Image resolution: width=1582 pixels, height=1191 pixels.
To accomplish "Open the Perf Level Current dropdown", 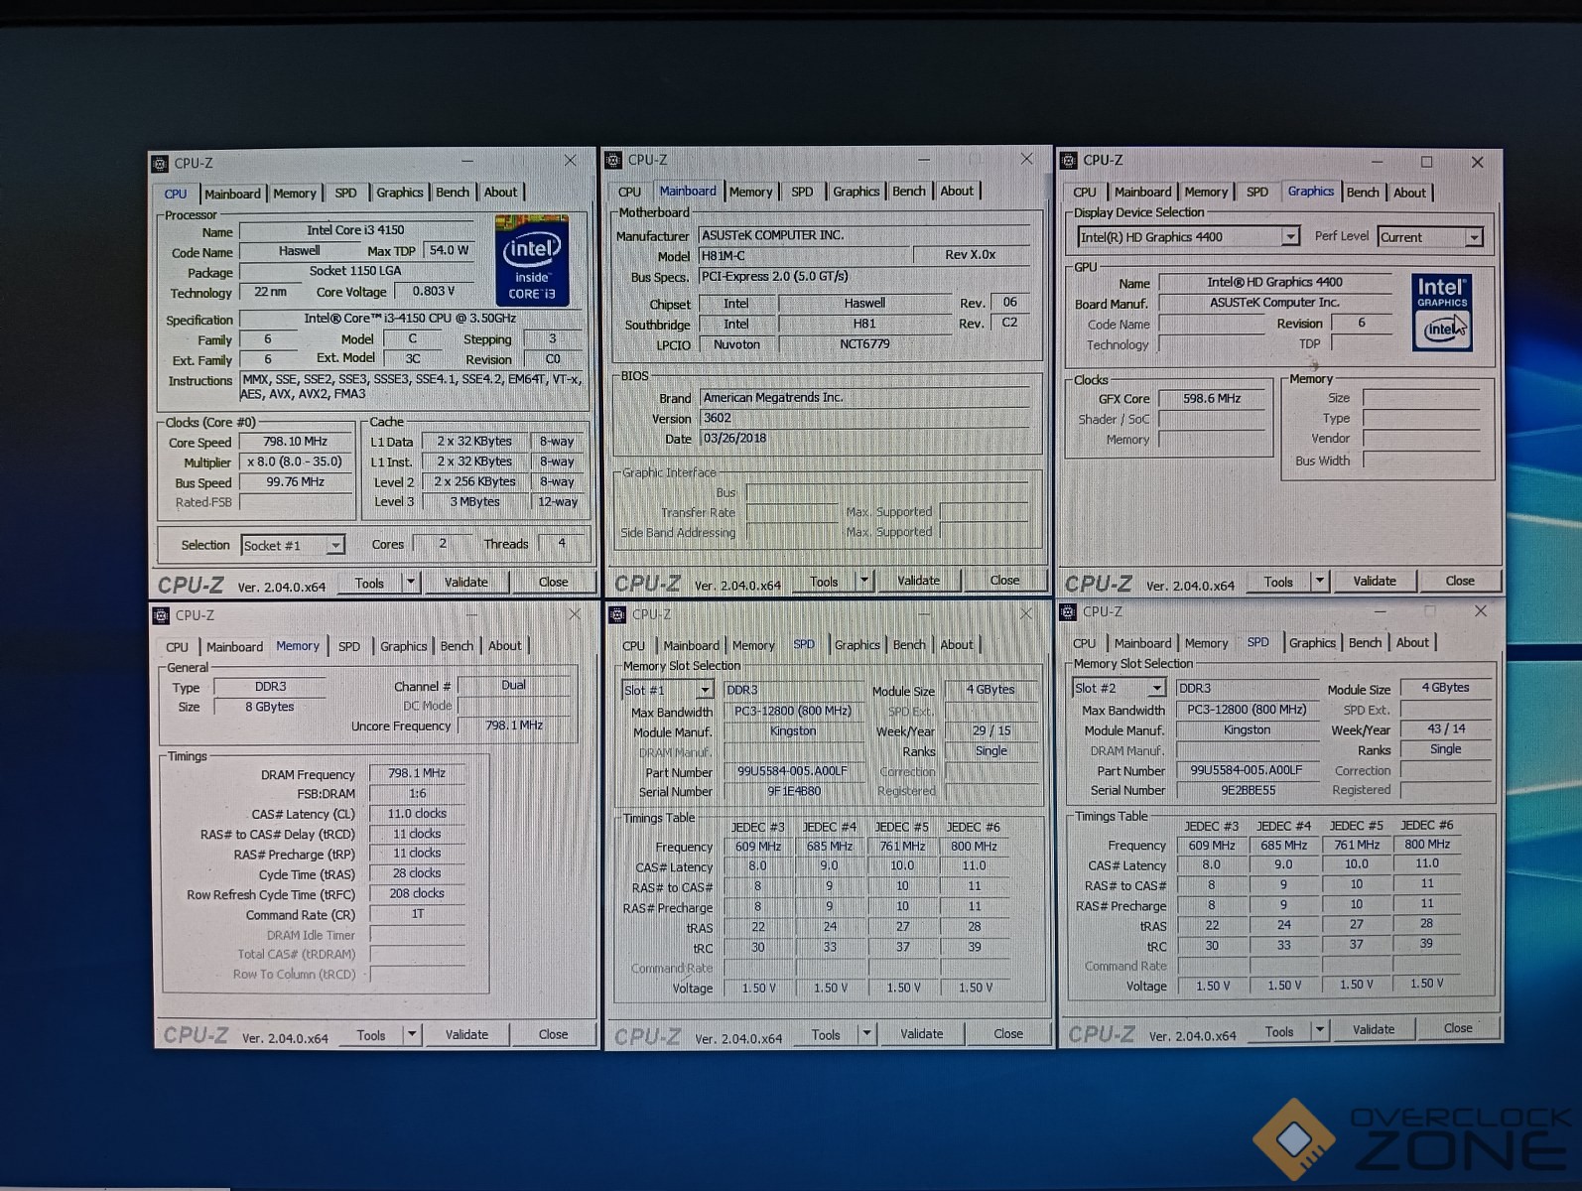I will pos(1474,237).
